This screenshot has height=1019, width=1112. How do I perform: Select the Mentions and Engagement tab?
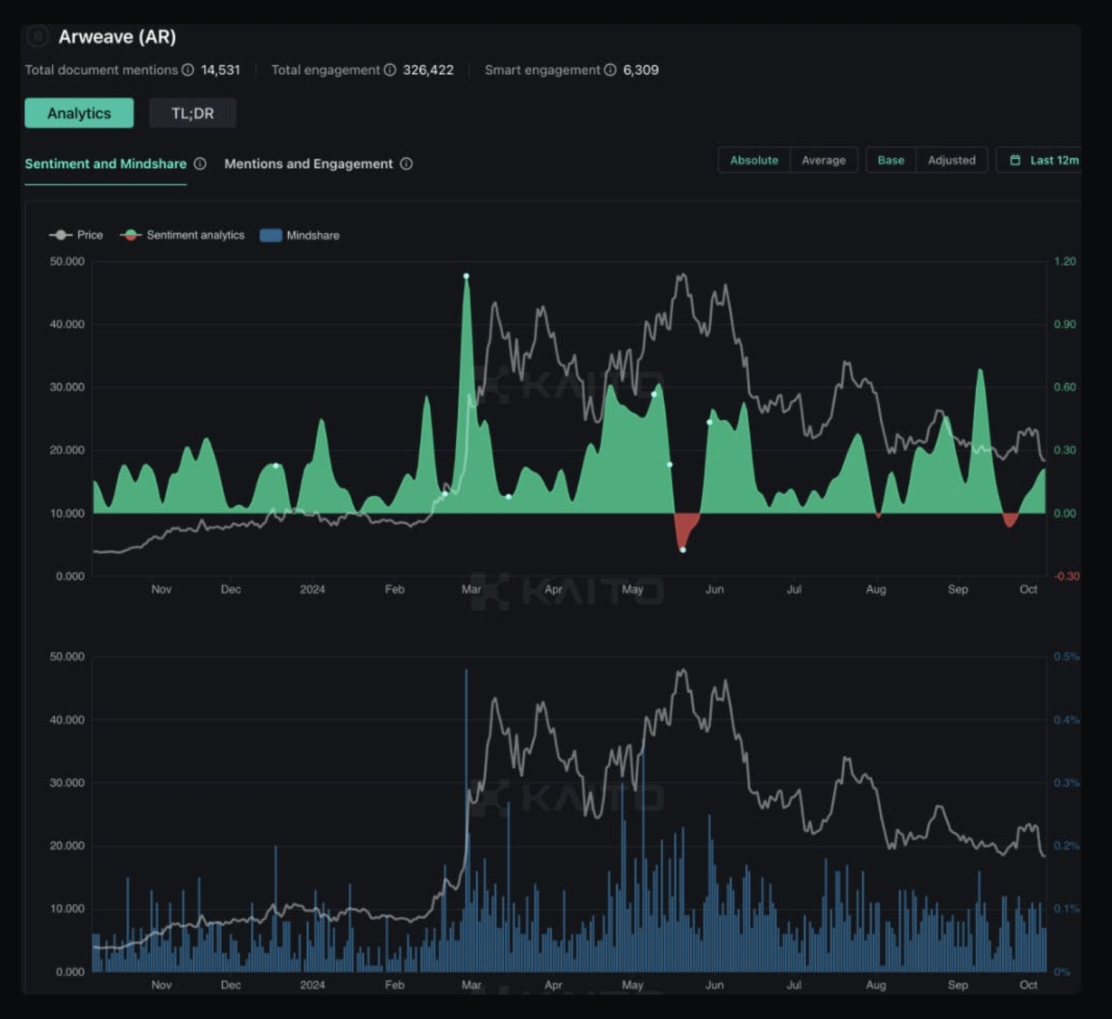[x=309, y=164]
